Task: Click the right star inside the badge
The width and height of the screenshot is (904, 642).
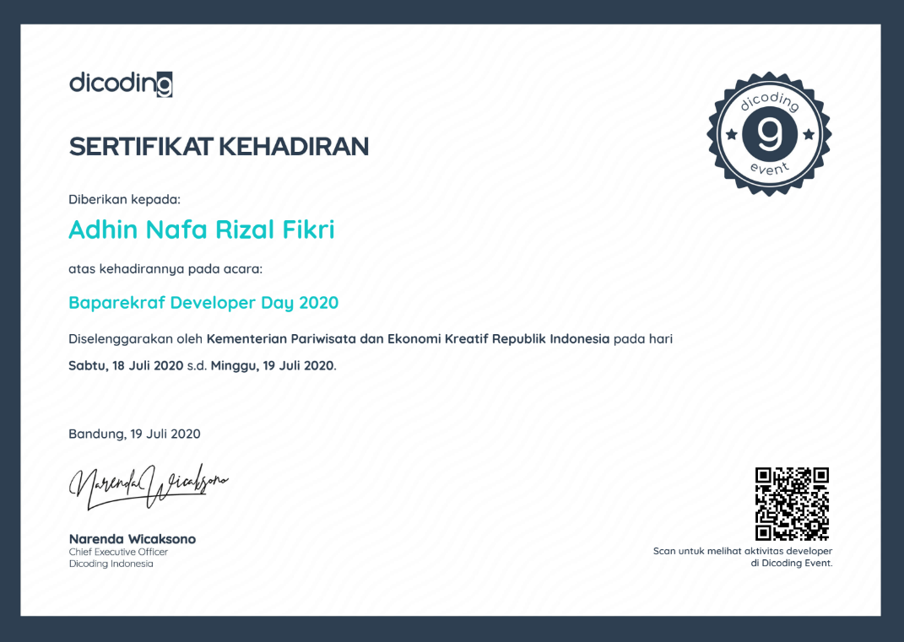Action: (x=808, y=134)
